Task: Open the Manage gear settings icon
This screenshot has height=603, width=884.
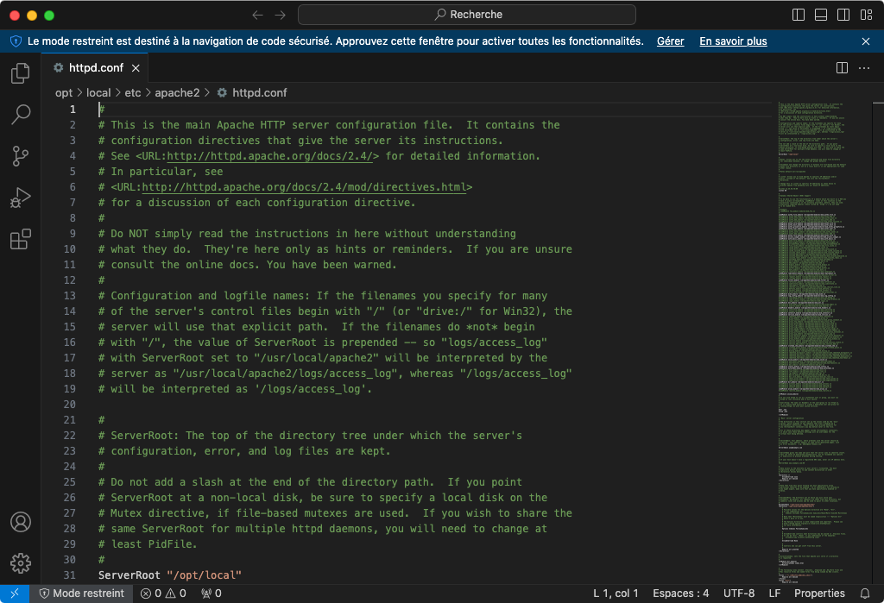Action: [x=21, y=563]
